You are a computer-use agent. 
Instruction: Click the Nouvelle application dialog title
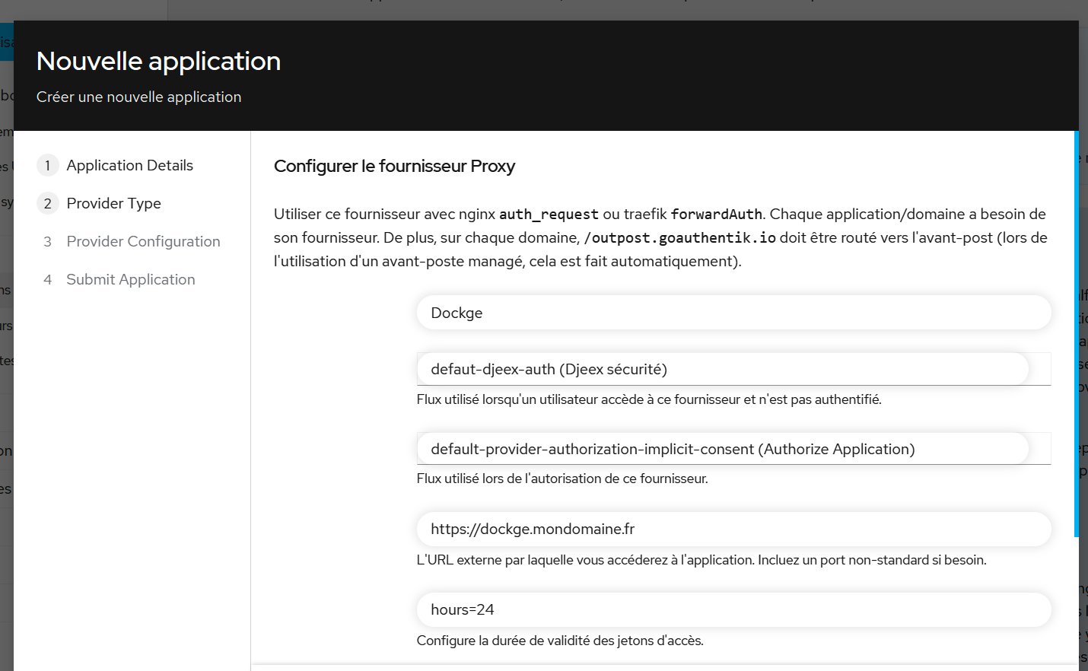(x=158, y=61)
